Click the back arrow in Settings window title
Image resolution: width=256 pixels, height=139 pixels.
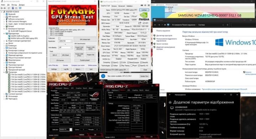[x=170, y=94]
